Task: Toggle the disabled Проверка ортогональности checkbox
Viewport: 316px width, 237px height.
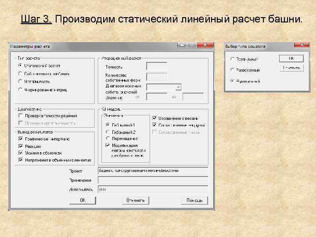Action: point(20,123)
